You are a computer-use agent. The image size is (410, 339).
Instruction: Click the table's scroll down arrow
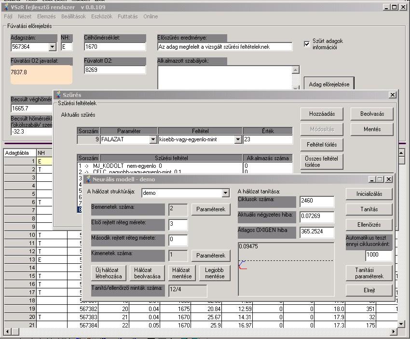tap(401, 324)
